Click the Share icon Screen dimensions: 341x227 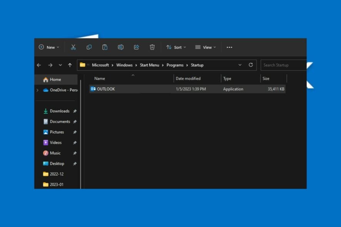pyautogui.click(x=136, y=47)
